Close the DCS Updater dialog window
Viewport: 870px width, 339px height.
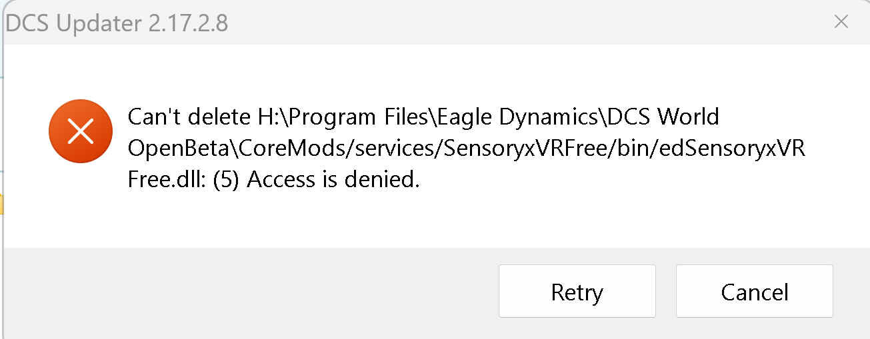[841, 22]
